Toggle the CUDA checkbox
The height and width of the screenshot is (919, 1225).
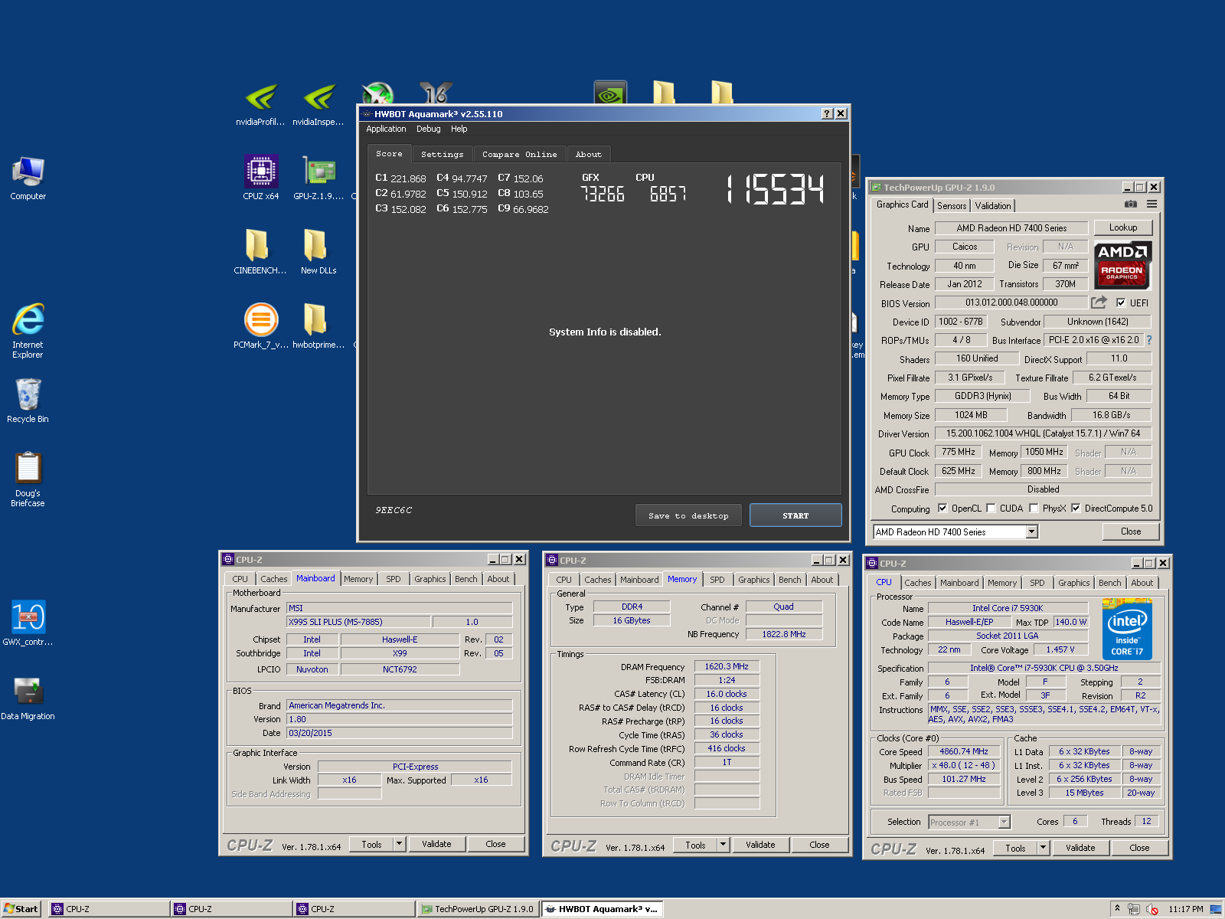991,508
